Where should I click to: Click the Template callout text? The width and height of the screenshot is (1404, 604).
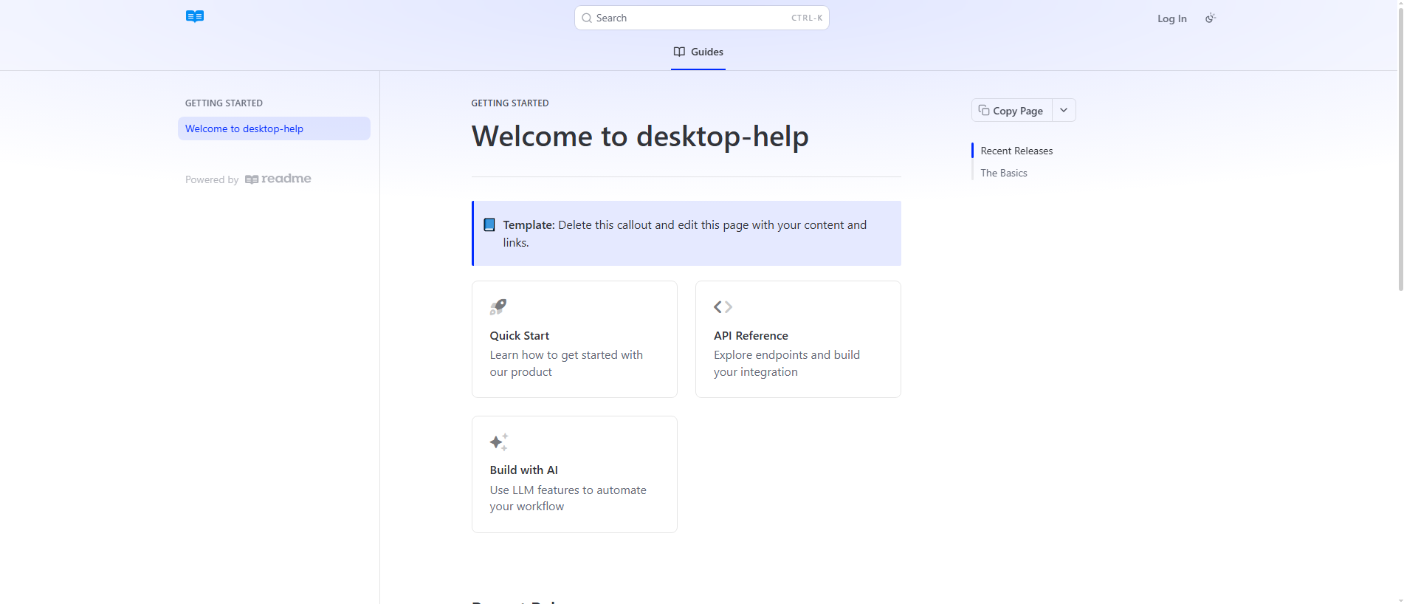click(x=685, y=233)
